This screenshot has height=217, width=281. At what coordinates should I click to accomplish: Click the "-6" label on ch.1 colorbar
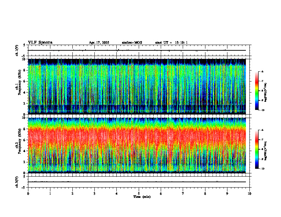[262, 72]
